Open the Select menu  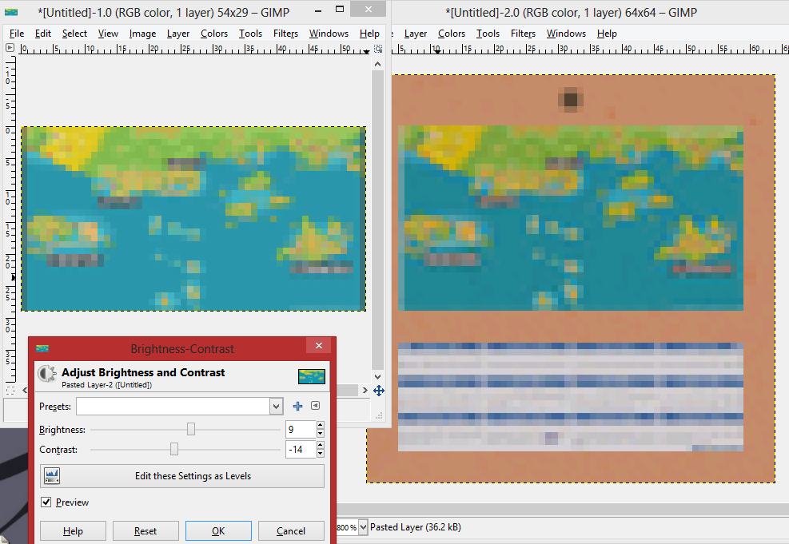[x=74, y=34]
